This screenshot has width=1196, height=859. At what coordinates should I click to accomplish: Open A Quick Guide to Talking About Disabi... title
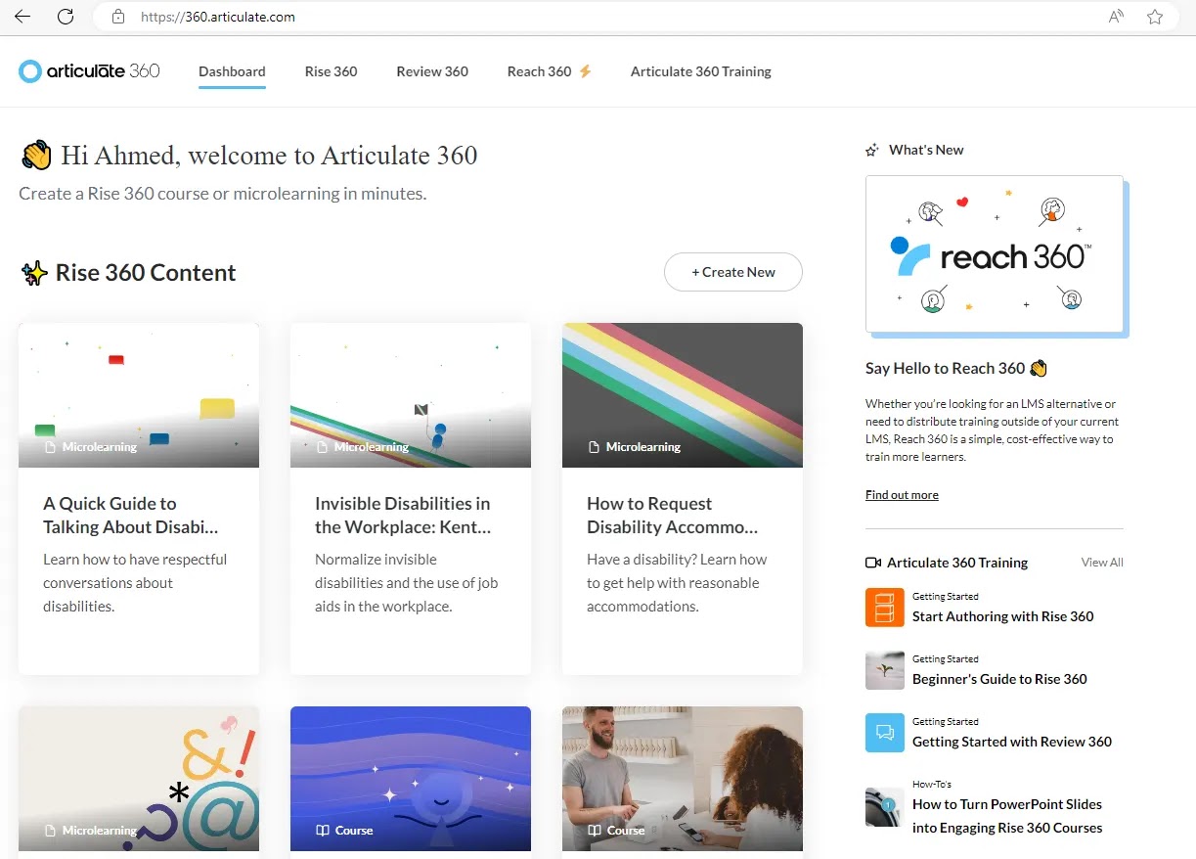(131, 516)
